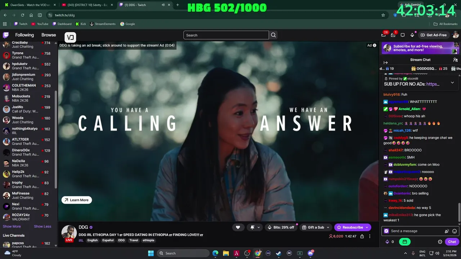Click the Bits 29% off button

280,227
